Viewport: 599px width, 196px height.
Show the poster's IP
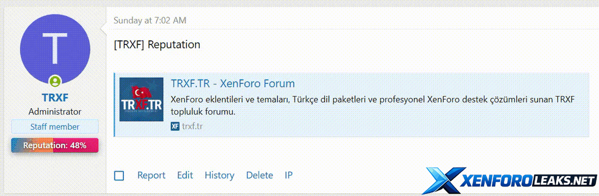pyautogui.click(x=289, y=176)
